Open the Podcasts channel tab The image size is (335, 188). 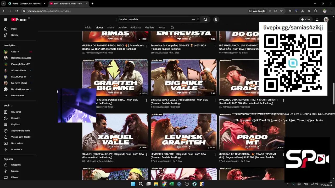136,27
